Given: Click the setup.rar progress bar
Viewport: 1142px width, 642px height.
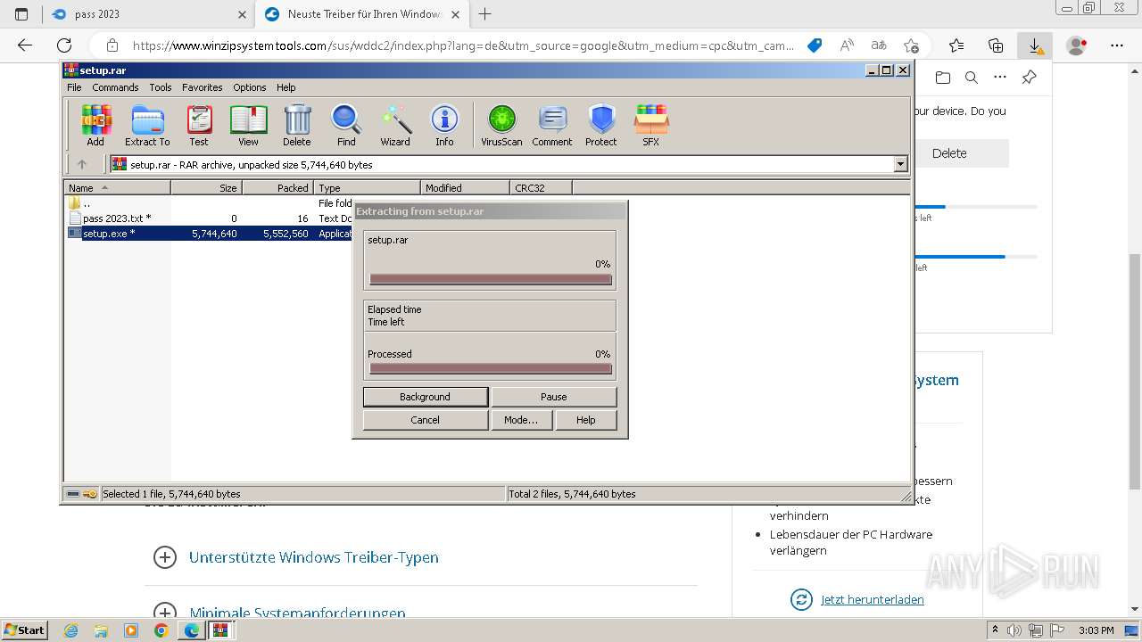Looking at the screenshot, I should (491, 279).
